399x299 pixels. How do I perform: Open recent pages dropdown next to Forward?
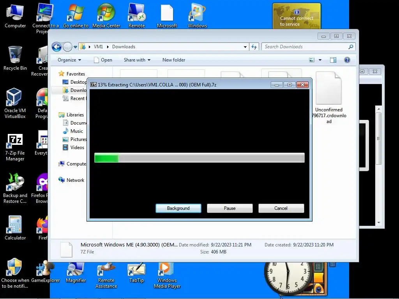(x=75, y=47)
